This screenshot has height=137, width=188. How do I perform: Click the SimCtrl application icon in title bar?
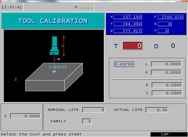click(x=2, y=1)
